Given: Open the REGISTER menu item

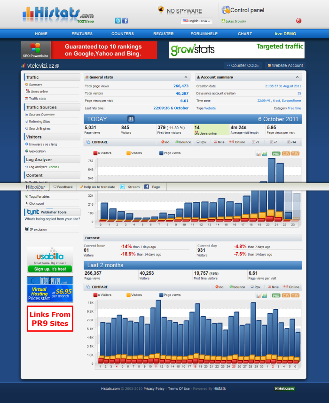Looking at the screenshot, I should (x=164, y=34).
